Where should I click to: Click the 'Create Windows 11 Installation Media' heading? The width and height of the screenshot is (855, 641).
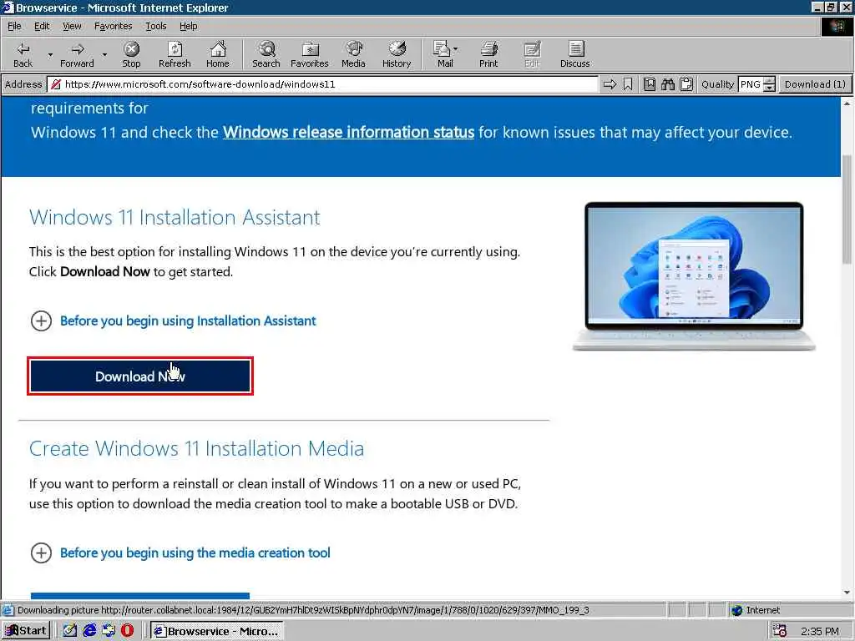click(x=196, y=448)
